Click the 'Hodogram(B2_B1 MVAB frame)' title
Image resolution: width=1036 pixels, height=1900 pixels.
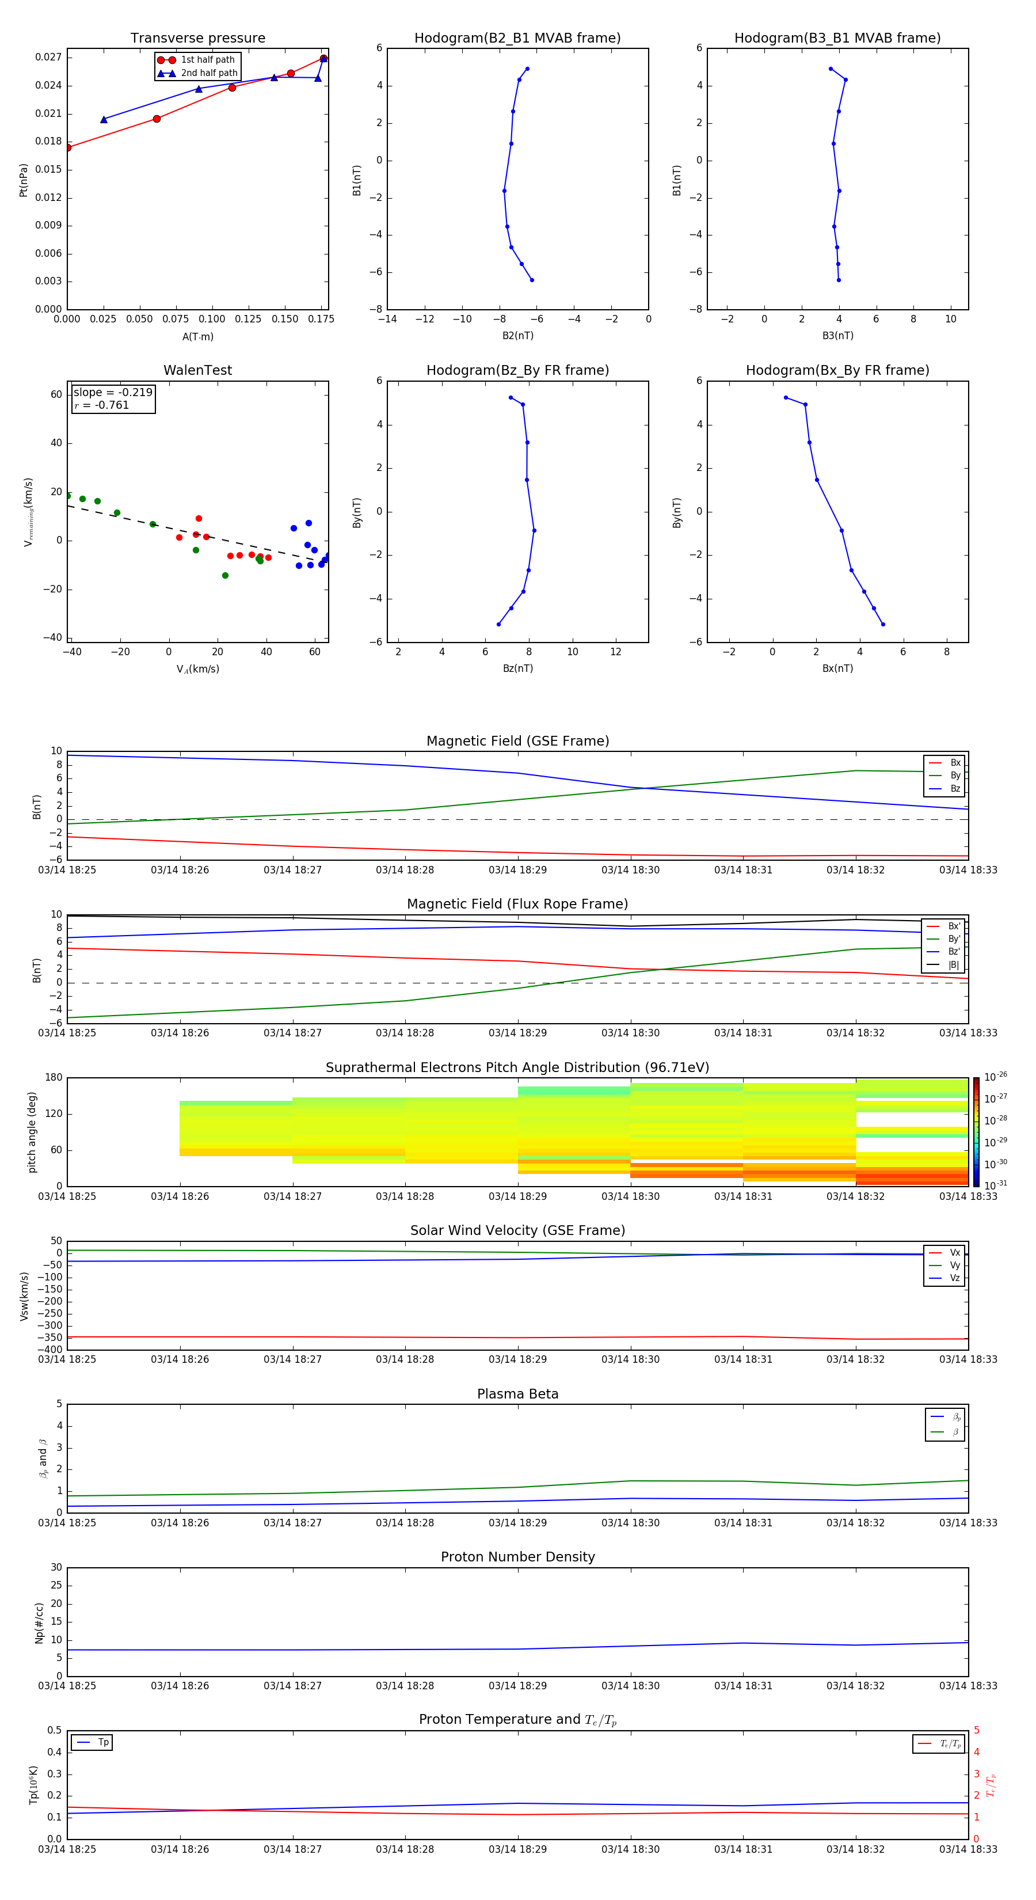click(517, 39)
